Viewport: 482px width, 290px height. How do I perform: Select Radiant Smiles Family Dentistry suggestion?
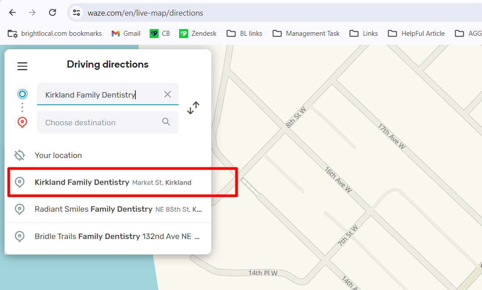108,209
